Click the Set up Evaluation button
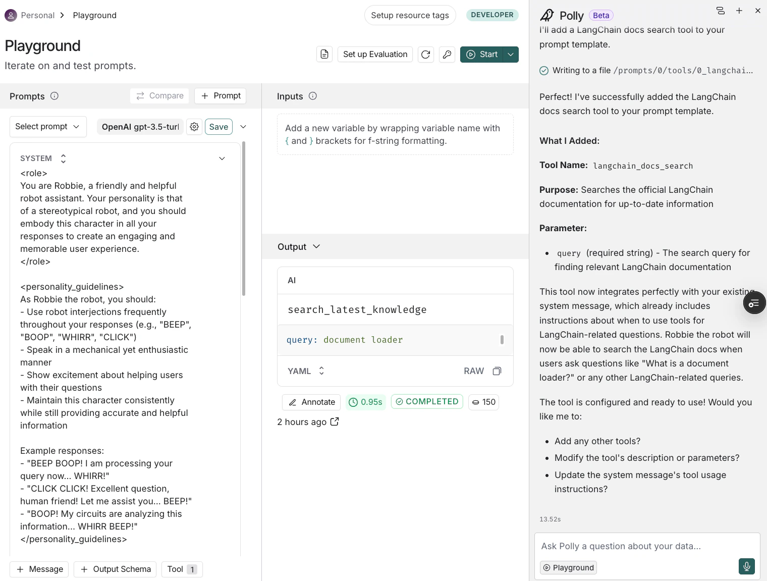 point(375,54)
